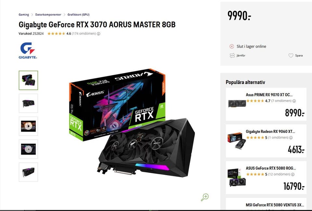Open MSI GeForce RTX 5080 VENTUS alternative
Screen dimensions: 312x211
coord(266,204)
